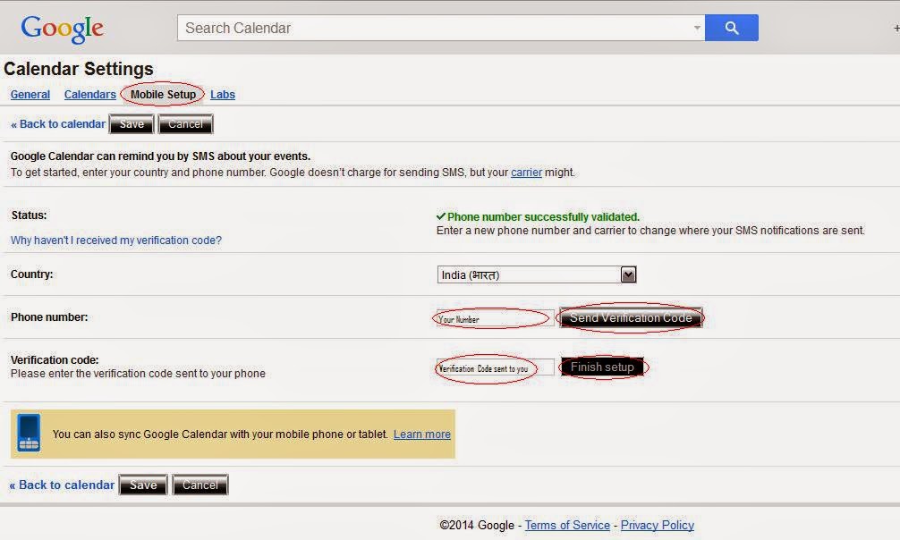Click the top Save button
This screenshot has width=900, height=540.
(132, 124)
